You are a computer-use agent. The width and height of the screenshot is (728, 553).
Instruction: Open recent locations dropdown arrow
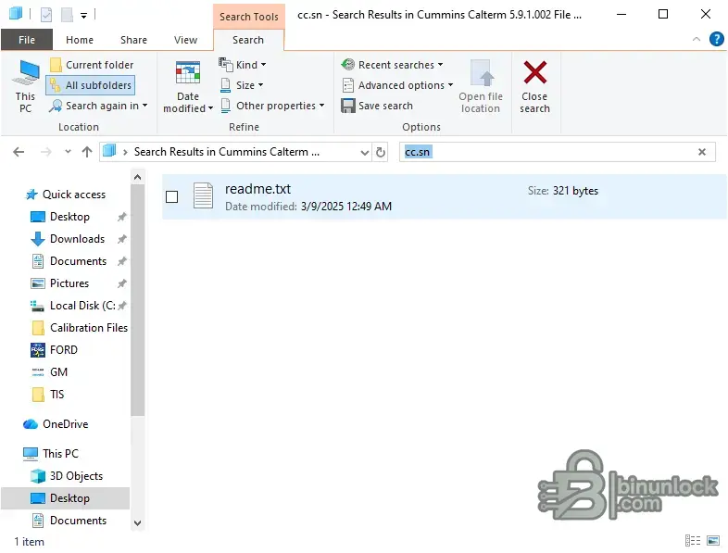pos(69,152)
